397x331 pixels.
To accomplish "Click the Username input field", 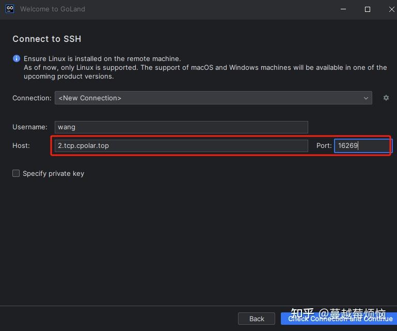I will click(181, 127).
